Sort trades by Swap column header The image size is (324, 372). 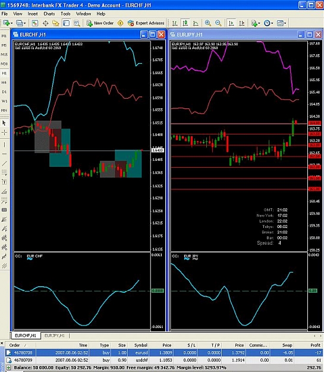(282, 345)
